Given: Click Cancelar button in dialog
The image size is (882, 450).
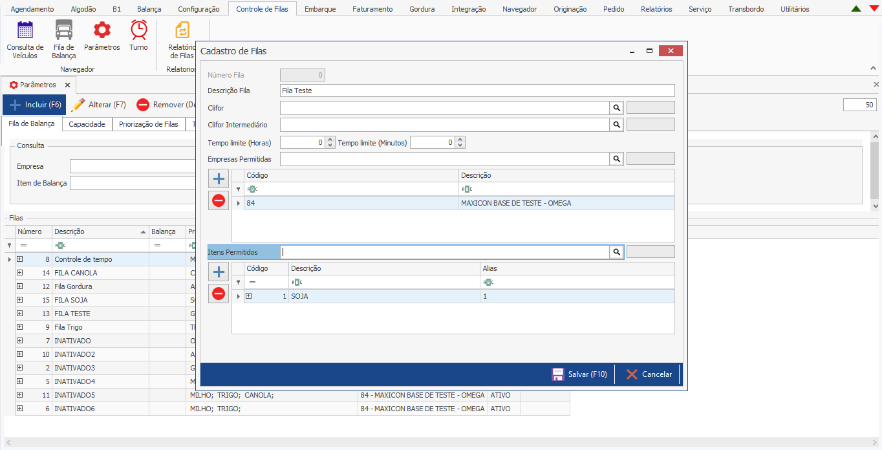Looking at the screenshot, I should click(649, 374).
